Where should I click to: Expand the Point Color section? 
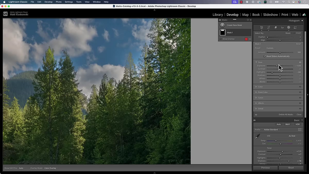point(256,92)
